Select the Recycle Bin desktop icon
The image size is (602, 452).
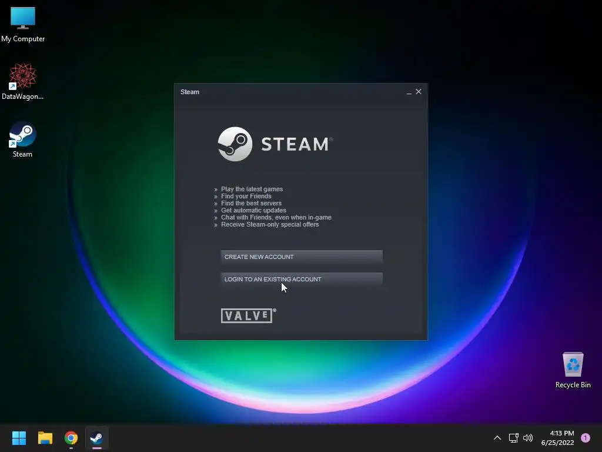click(573, 370)
